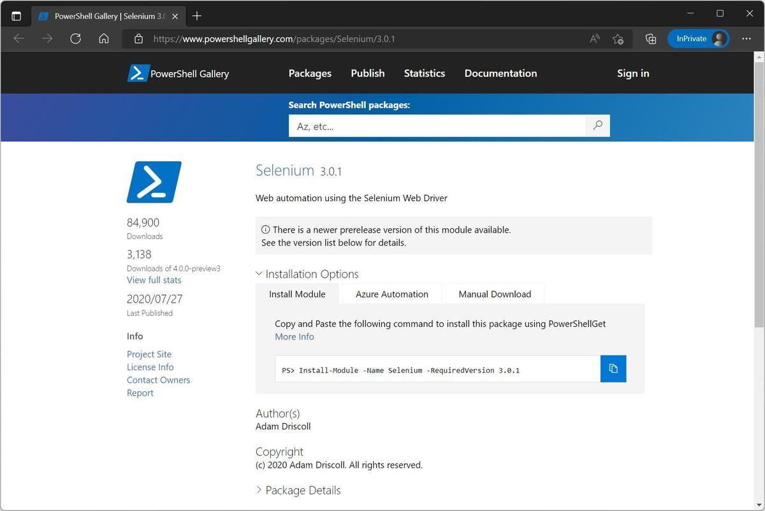The width and height of the screenshot is (765, 511).
Task: Click the browser address bar URL
Action: point(274,39)
